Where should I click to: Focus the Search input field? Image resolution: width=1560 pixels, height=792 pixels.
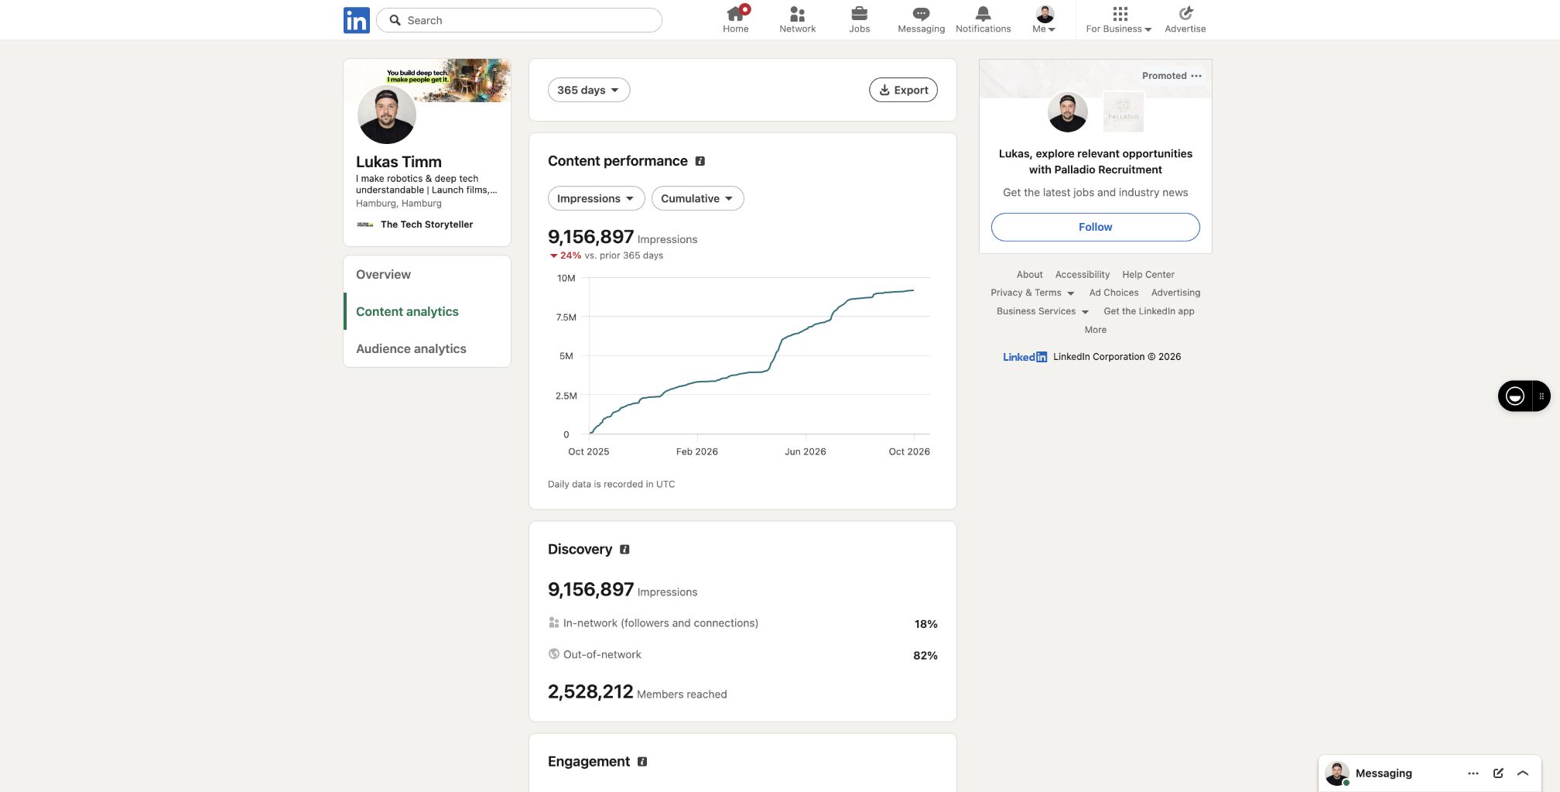tap(519, 20)
